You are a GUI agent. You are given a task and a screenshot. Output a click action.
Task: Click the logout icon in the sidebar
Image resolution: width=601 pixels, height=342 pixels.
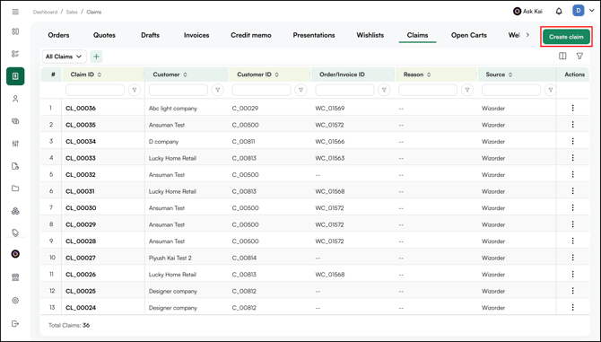click(x=15, y=324)
